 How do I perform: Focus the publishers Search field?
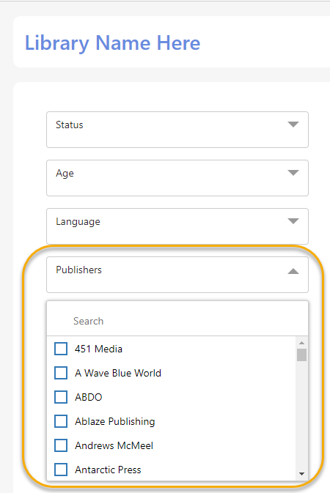click(177, 321)
